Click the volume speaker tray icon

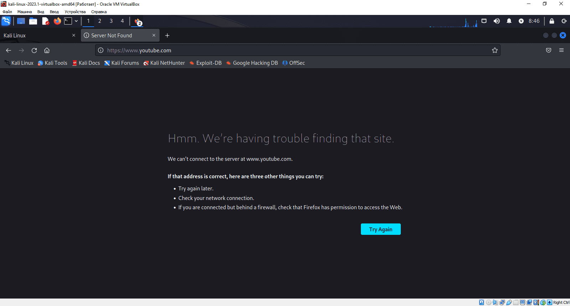click(x=497, y=21)
